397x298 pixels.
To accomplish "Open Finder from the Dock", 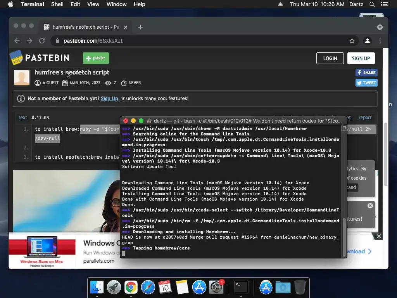I will [x=97, y=287].
